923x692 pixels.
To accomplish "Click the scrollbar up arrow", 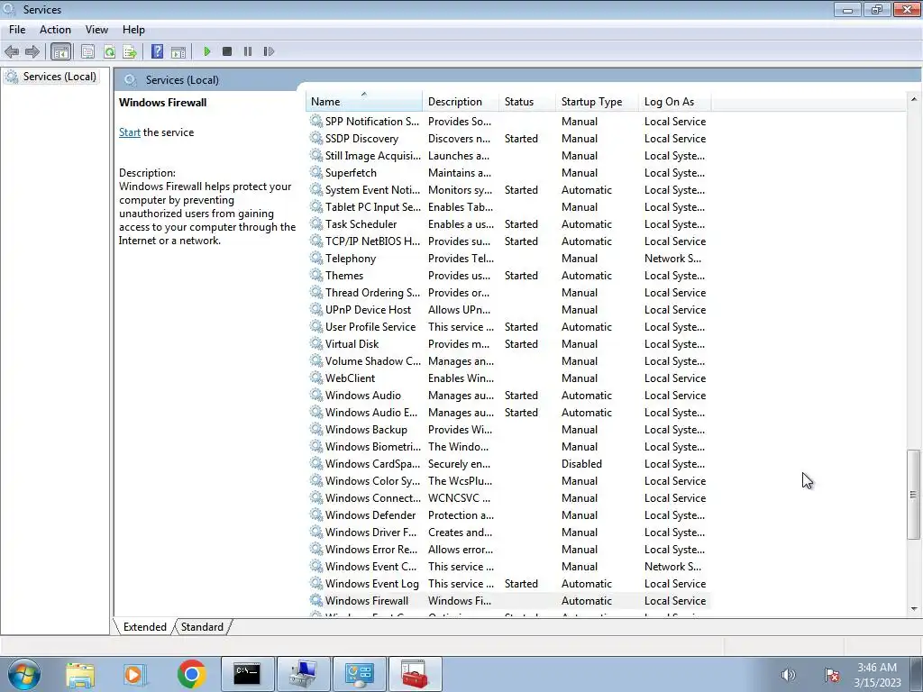I will [x=914, y=99].
